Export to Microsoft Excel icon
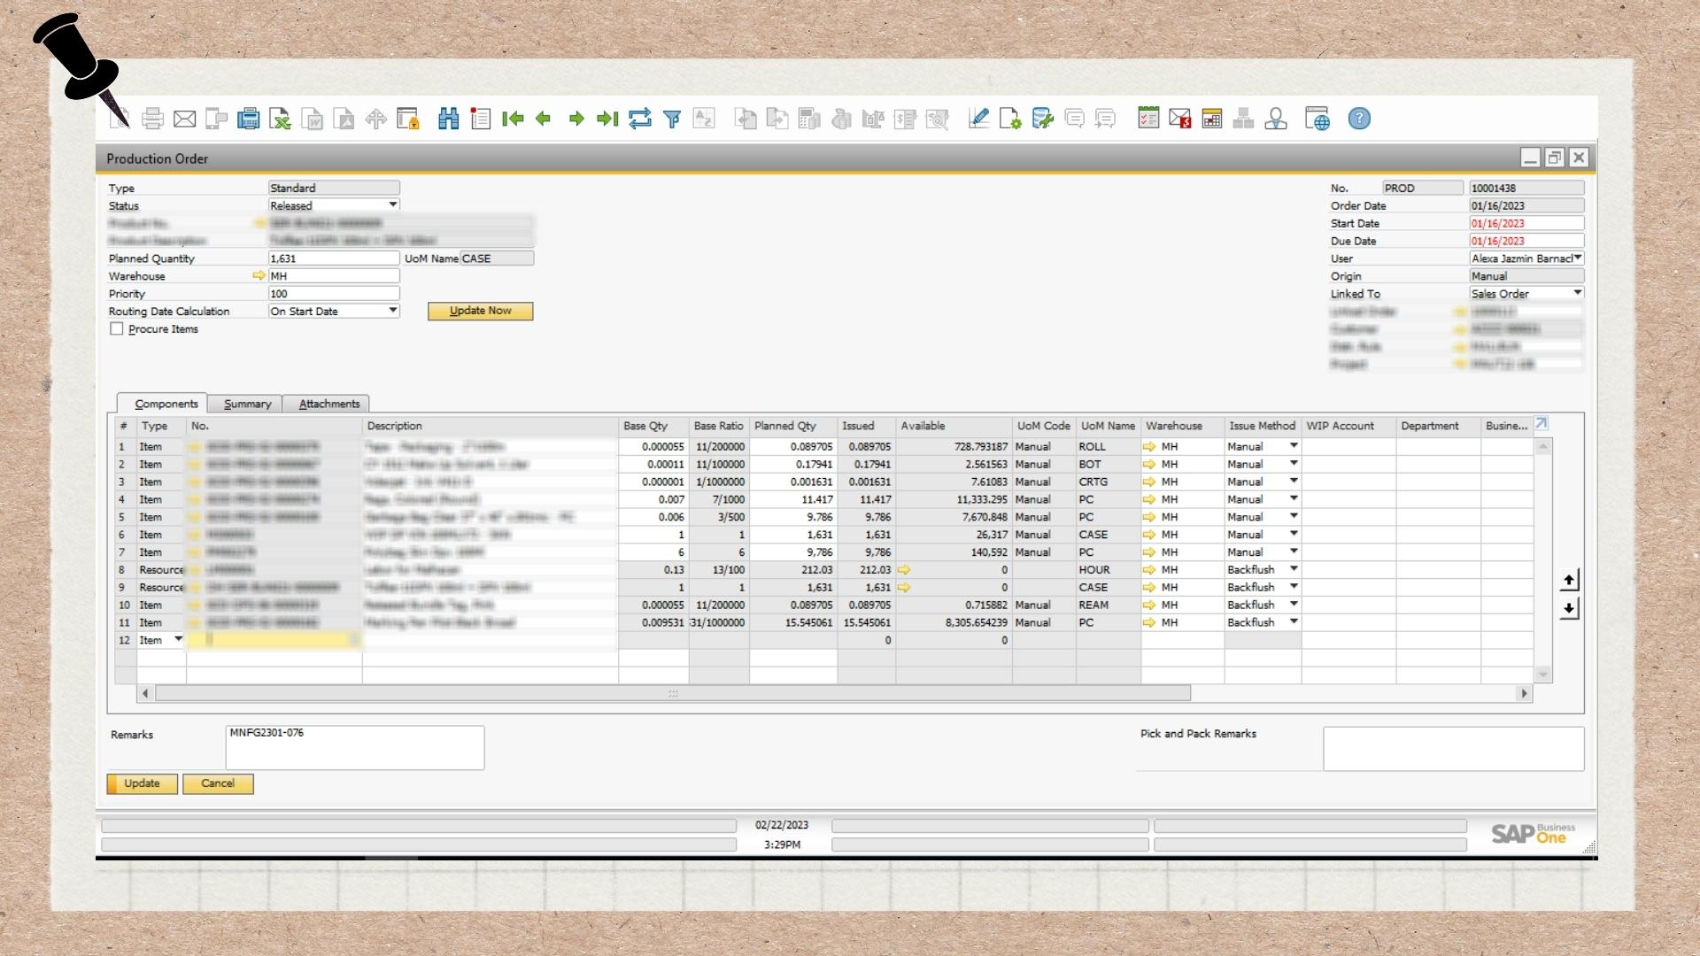The width and height of the screenshot is (1700, 956). point(280,119)
